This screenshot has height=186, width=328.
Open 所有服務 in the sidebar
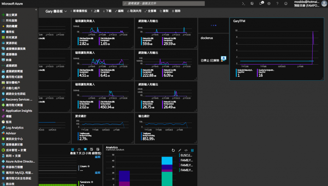pyautogui.click(x=12, y=21)
